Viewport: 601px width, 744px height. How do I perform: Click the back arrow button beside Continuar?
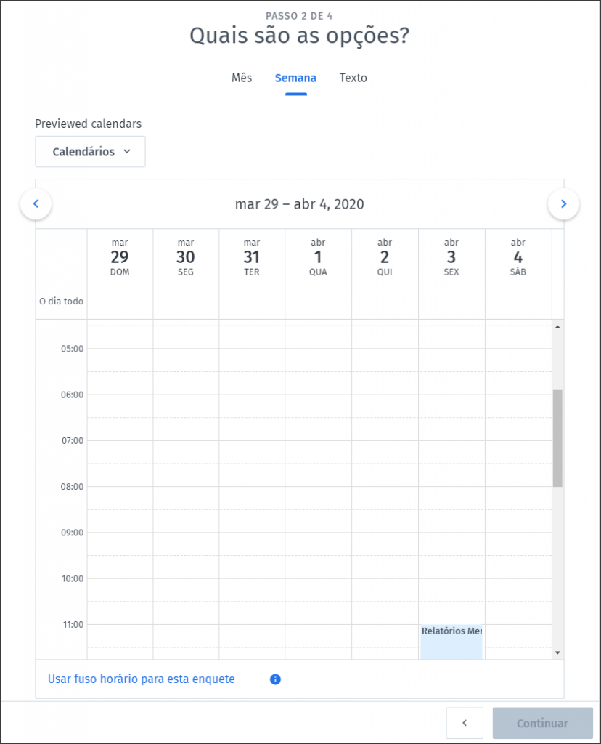click(465, 723)
